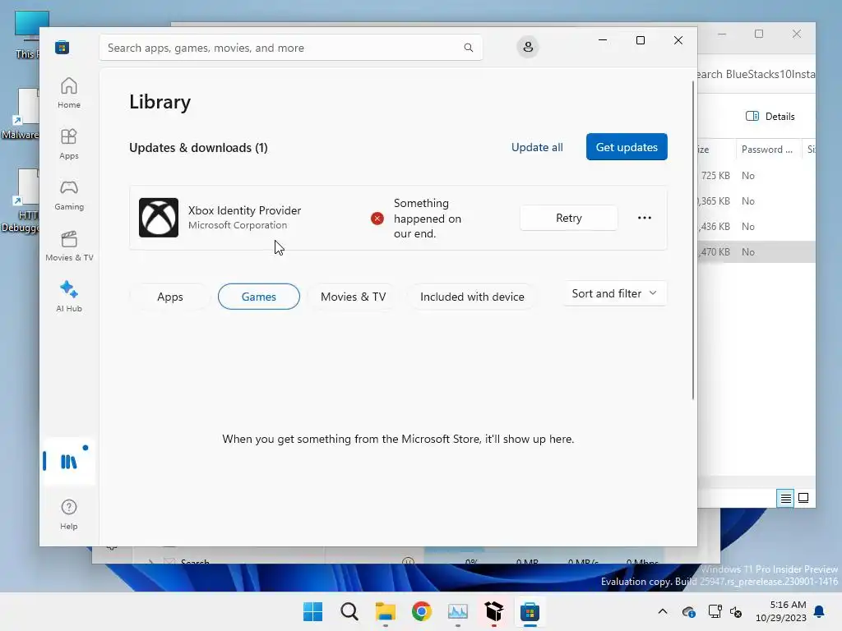
Task: Open the Gaming section in sidebar
Action: [x=69, y=196]
